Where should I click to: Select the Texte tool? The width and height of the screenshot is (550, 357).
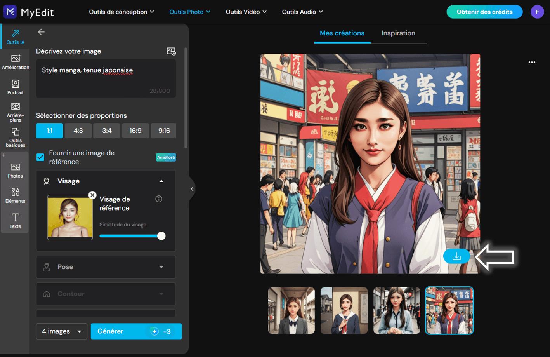coord(16,220)
